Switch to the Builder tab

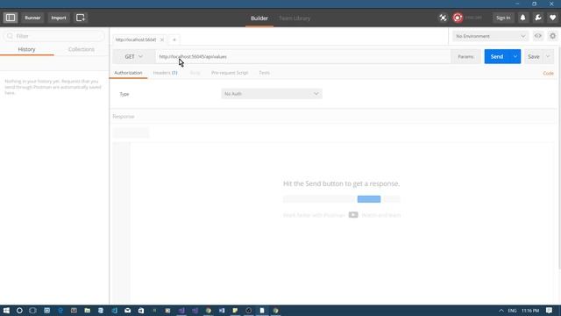(259, 18)
